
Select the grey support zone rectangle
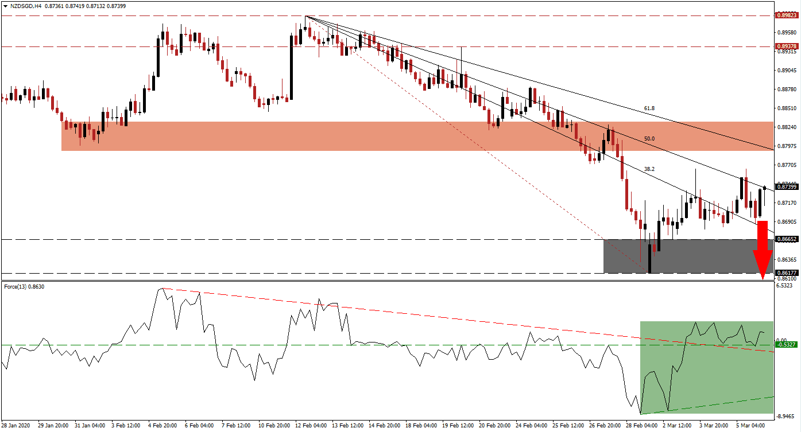pyautogui.click(x=688, y=256)
